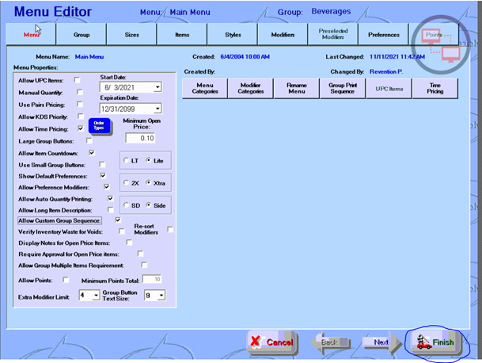Click the Start Date value 6/3/2021
Image resolution: width=482 pixels, height=363 pixels.
[120, 87]
